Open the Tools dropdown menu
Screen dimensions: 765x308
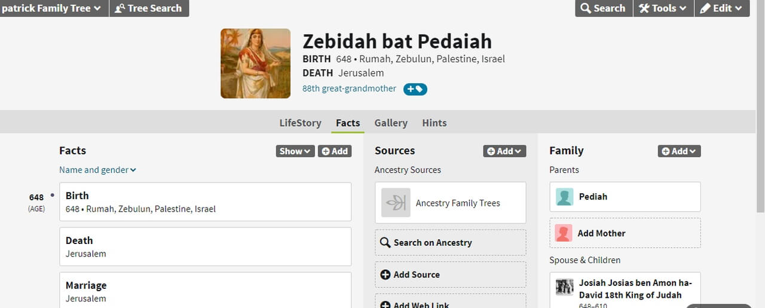(x=663, y=8)
